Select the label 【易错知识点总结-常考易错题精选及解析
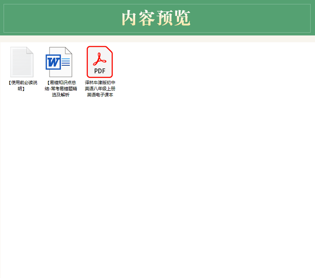Viewport: 315px width, 278px height. [61, 88]
